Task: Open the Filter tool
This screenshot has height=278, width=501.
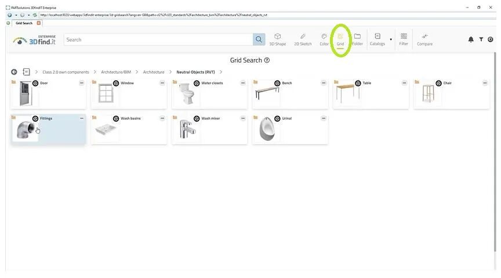Action: [404, 39]
